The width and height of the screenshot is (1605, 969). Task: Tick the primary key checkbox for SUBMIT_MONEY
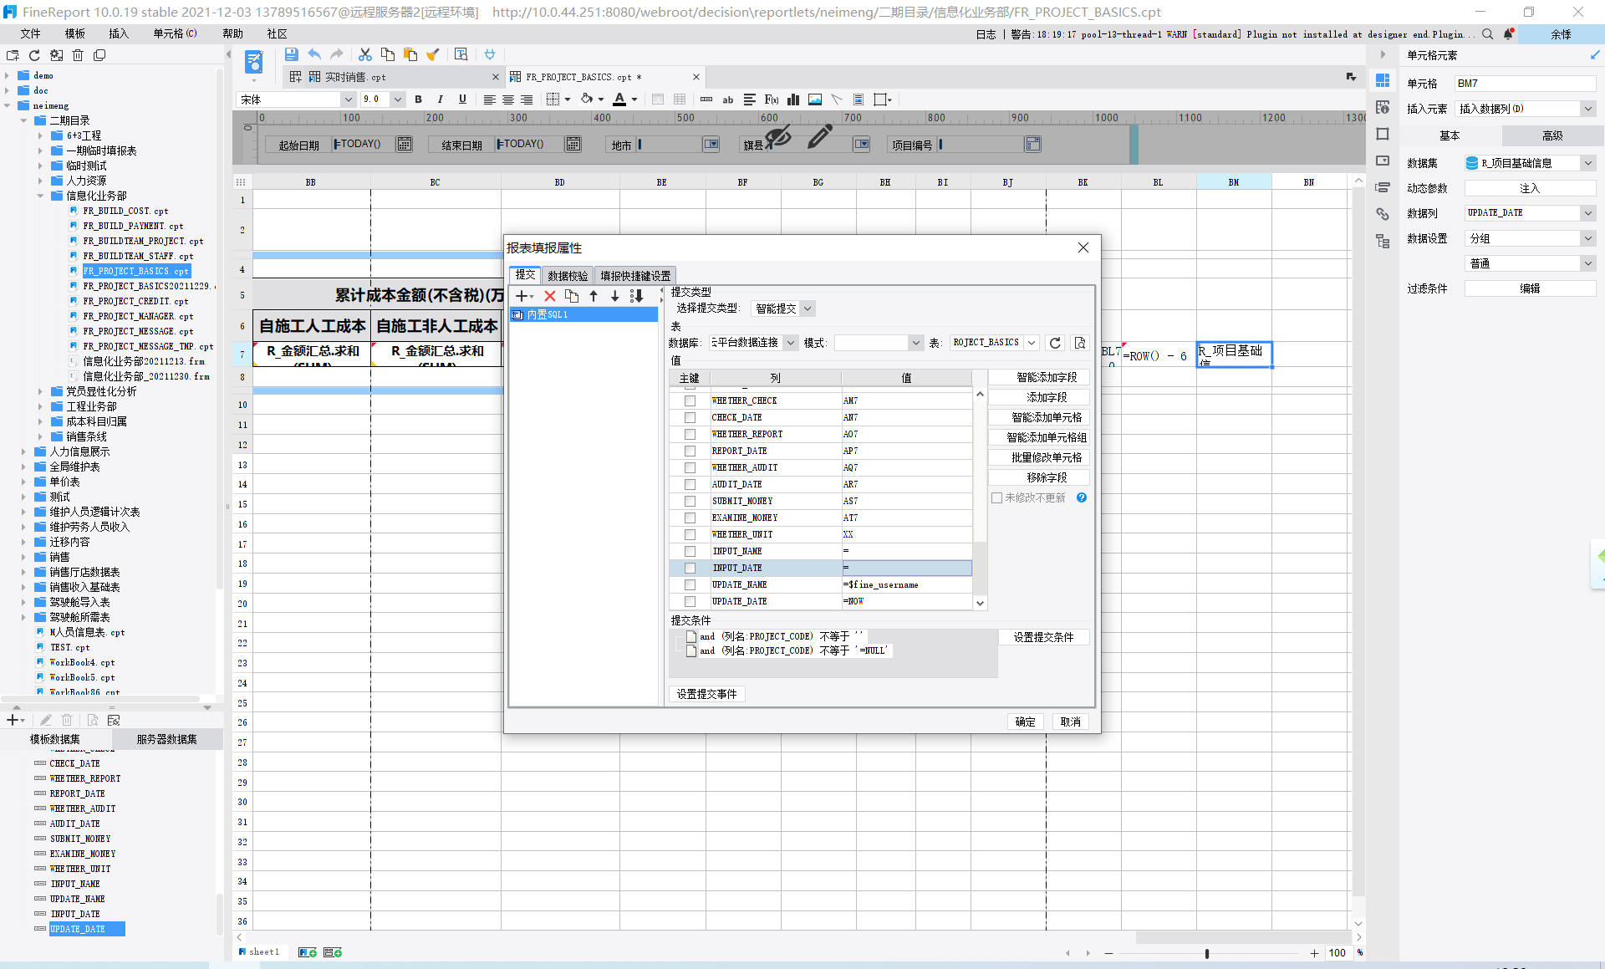point(690,501)
